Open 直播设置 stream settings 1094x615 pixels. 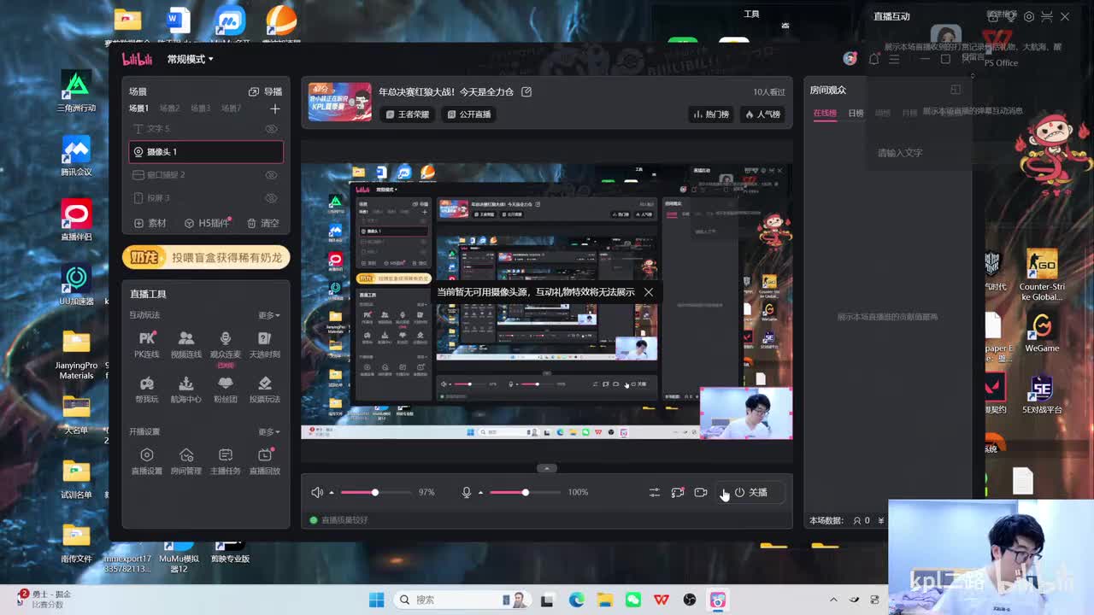(x=147, y=461)
